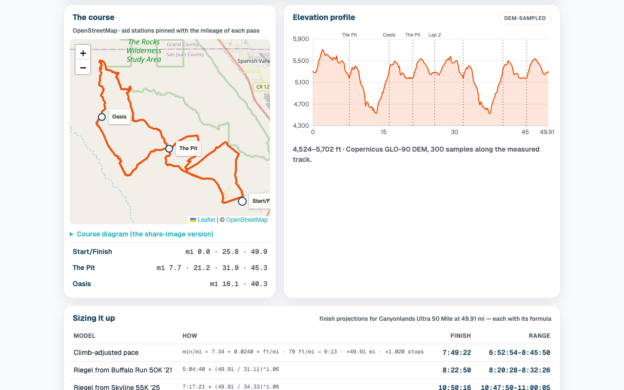Click the Oasis map label tooltip

tap(119, 117)
